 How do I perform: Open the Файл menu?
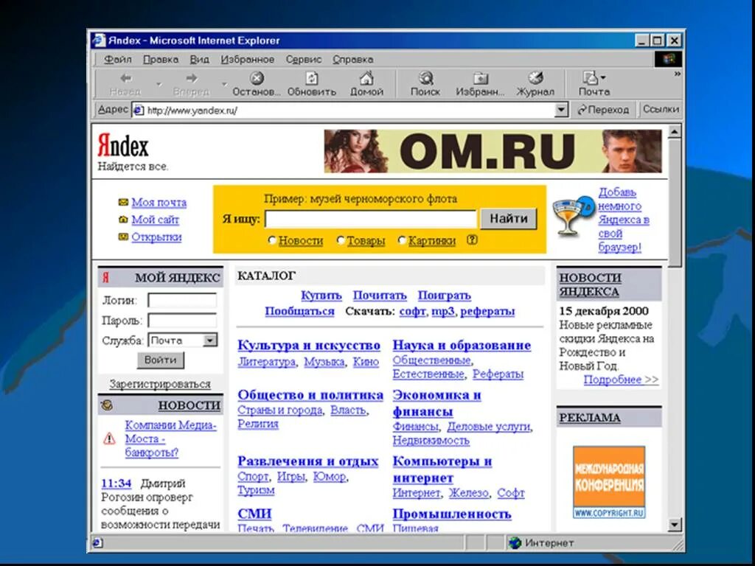tap(117, 60)
